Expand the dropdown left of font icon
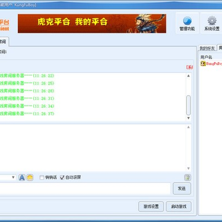Image resolution: width=222 pixels, height=222 pixels. (14, 177)
